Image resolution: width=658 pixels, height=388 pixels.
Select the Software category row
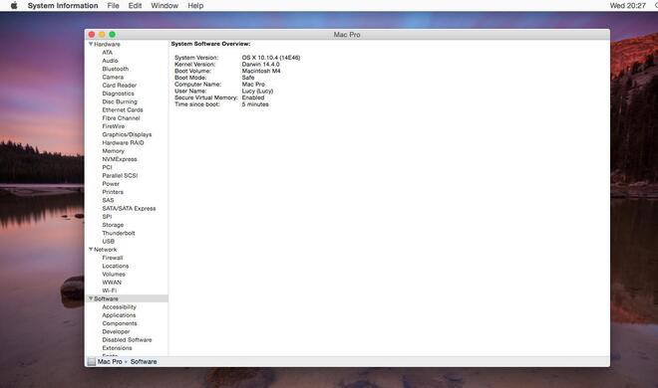[127, 298]
